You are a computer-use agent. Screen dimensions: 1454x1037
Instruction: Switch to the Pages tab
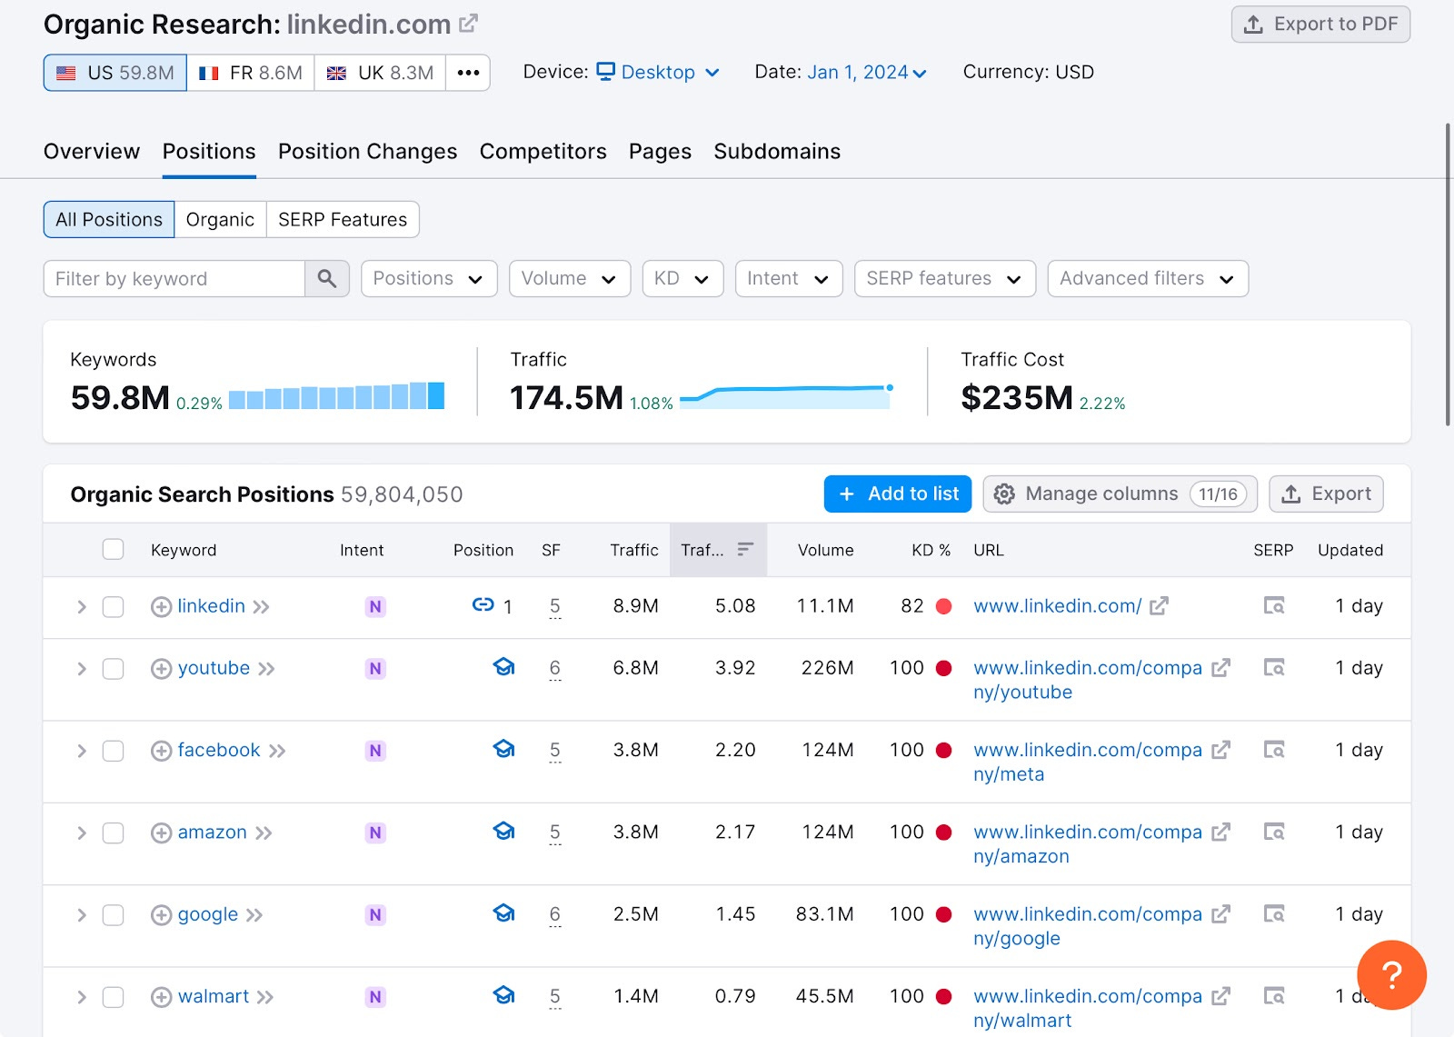(x=660, y=152)
